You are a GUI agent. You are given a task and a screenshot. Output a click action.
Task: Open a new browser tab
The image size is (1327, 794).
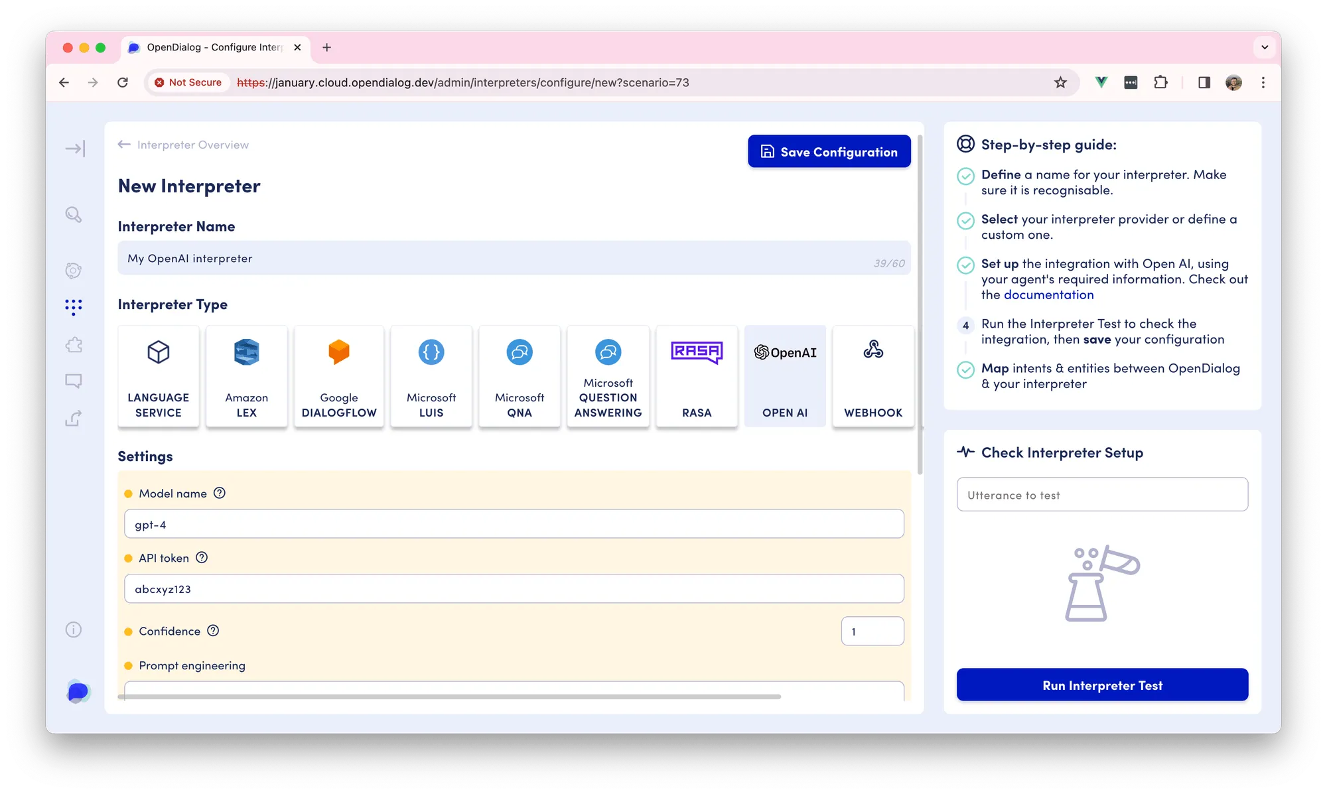click(326, 47)
